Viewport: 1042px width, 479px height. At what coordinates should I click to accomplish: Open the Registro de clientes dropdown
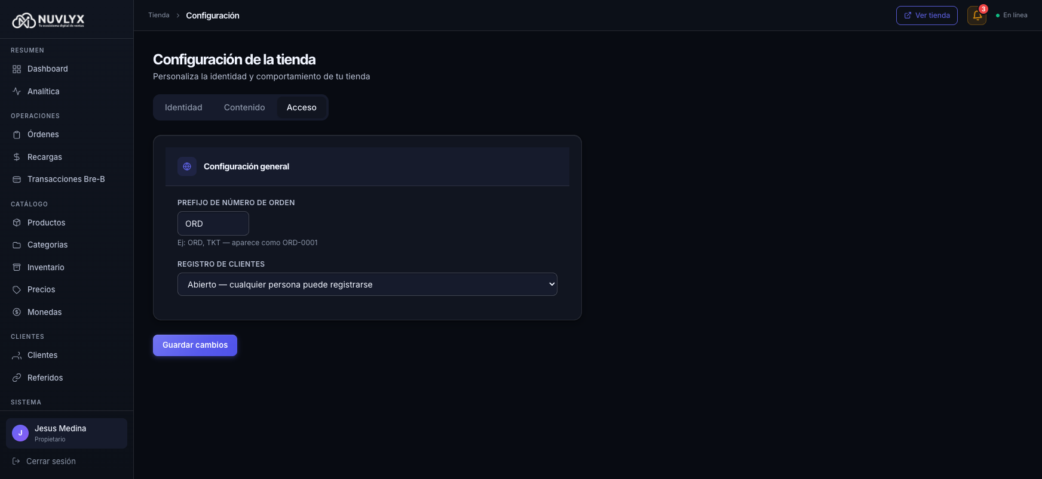[367, 285]
